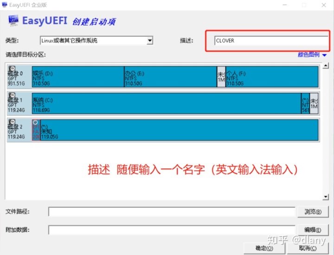Click the scrollbar up arrow in partition list
This screenshot has height=255, width=334.
[325, 66]
